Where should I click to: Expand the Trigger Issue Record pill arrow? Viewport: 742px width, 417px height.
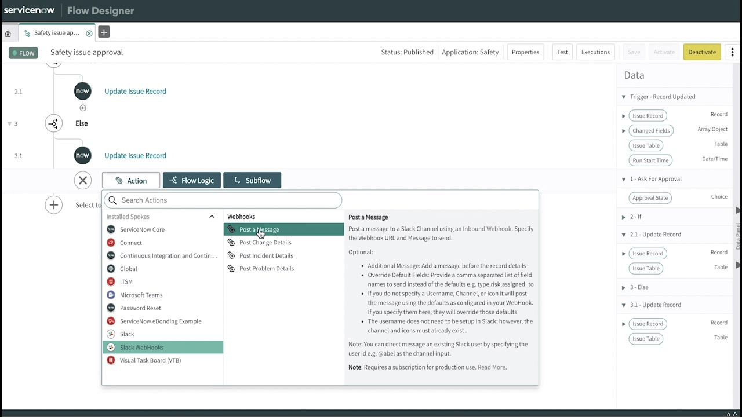[x=624, y=116]
